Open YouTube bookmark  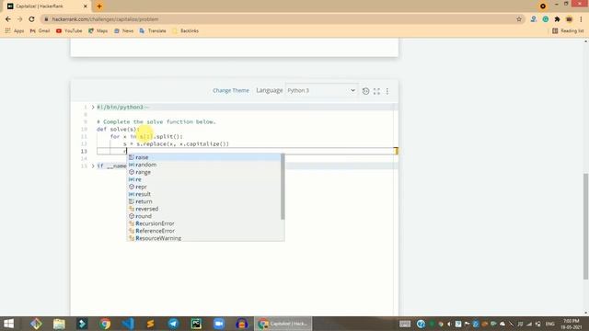pos(69,30)
